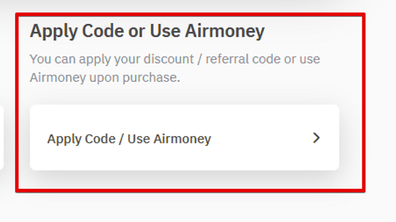
Task: Click "Use Airmoney" in the button label
Action: pyautogui.click(x=169, y=139)
